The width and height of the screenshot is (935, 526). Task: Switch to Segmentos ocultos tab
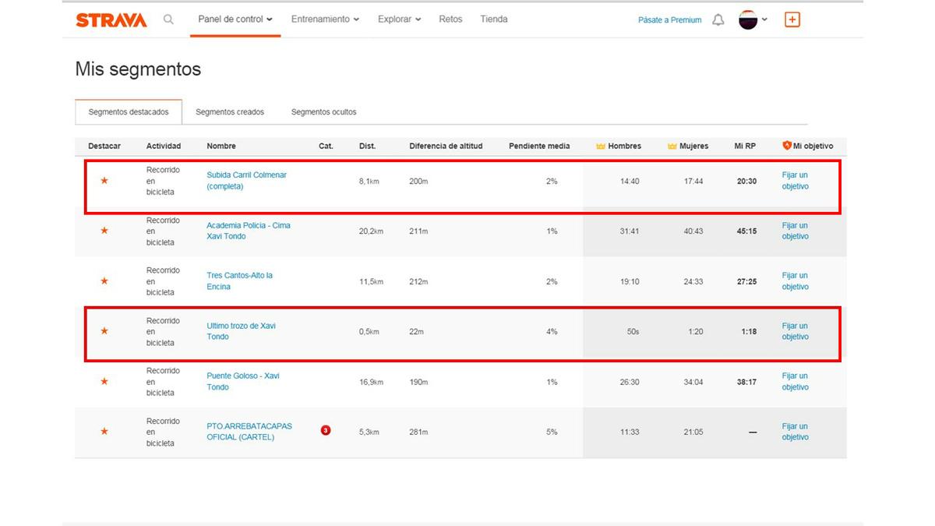tap(323, 112)
